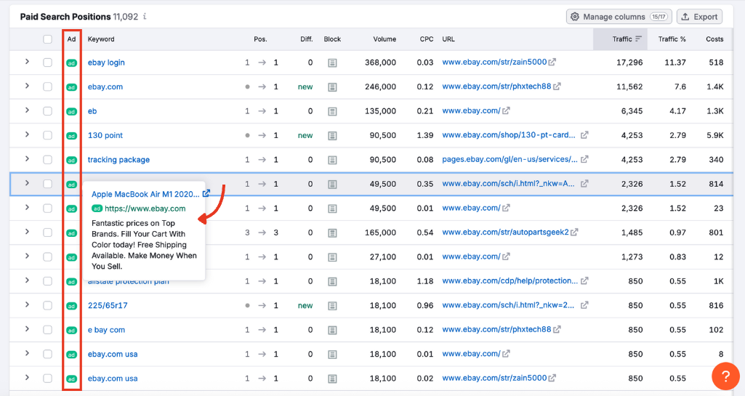Sort by CPC column header
Viewport: 745px width, 396px height.
(x=426, y=39)
